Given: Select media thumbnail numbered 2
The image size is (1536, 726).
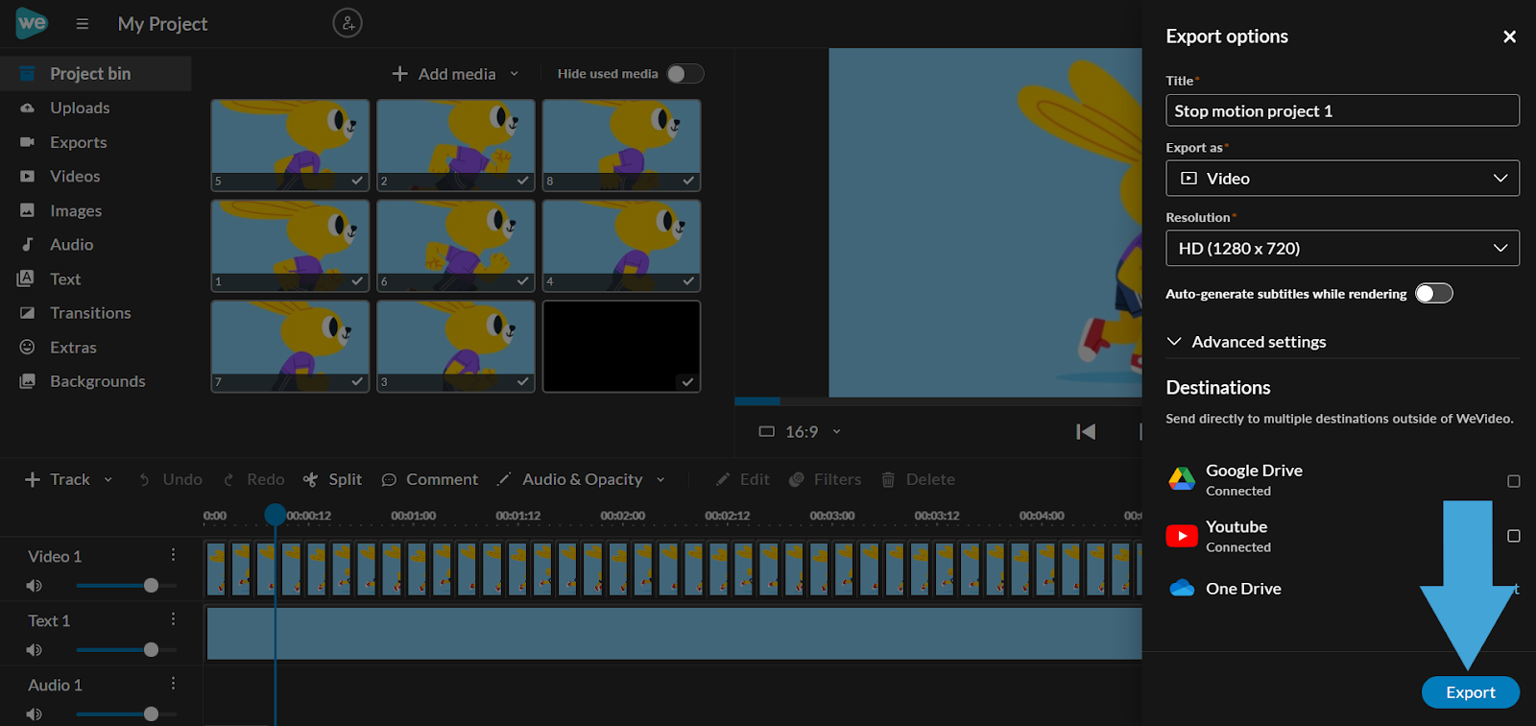Looking at the screenshot, I should [456, 145].
